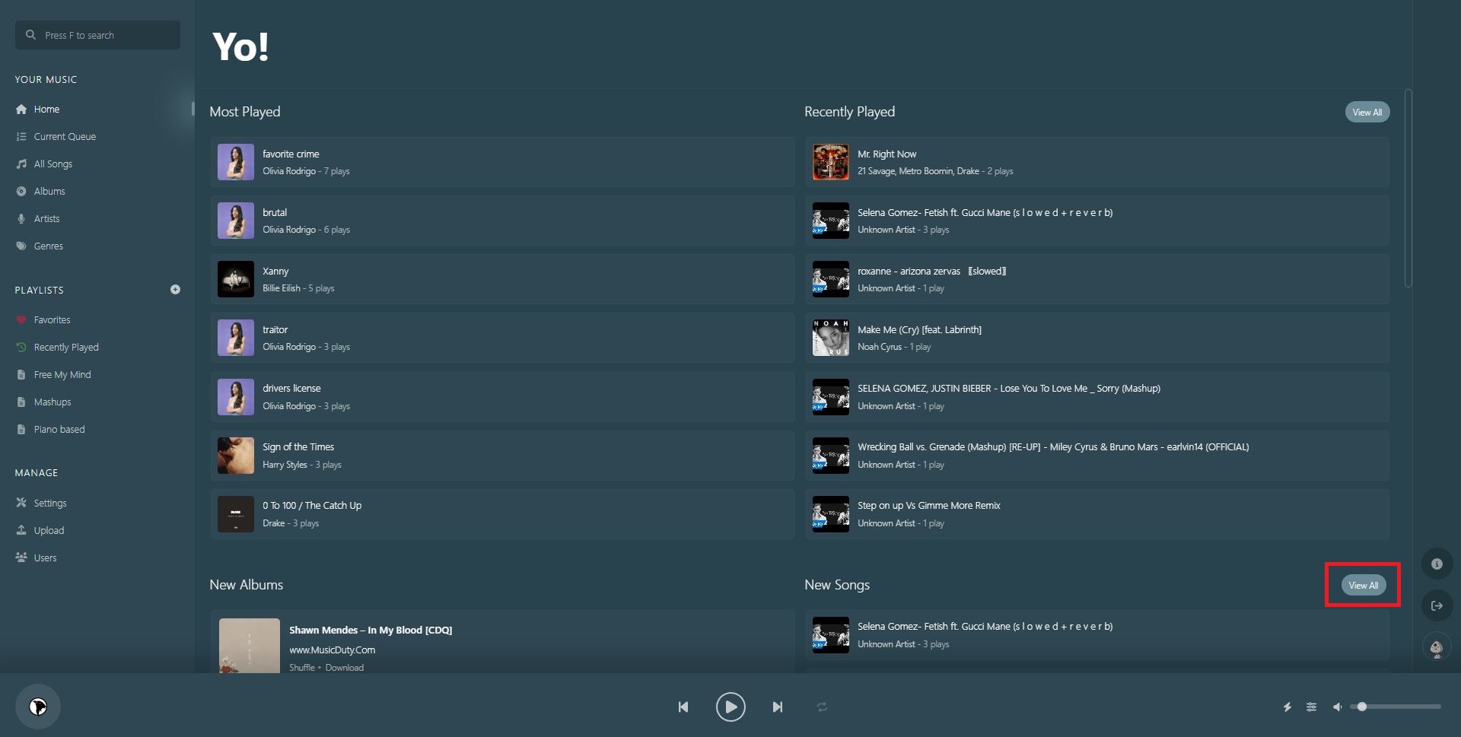The width and height of the screenshot is (1461, 737).
Task: Open Genres using the tag icon
Action: (22, 246)
